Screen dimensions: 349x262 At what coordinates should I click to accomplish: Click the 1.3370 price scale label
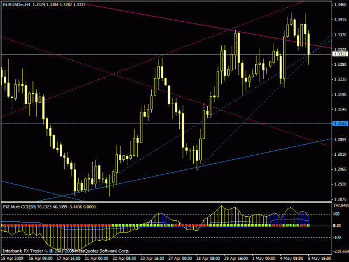(340, 35)
